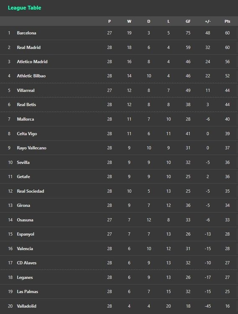Click the Villarreal team name
The width and height of the screenshot is (238, 314).
tap(26, 90)
